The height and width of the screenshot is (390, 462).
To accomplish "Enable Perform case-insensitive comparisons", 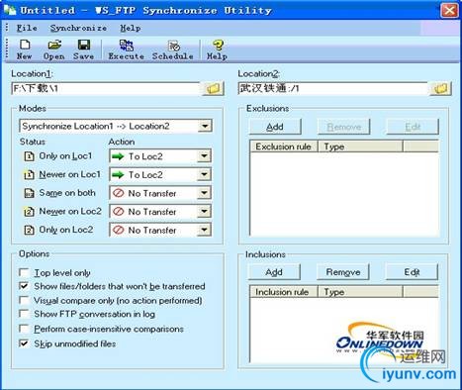I will (x=24, y=329).
